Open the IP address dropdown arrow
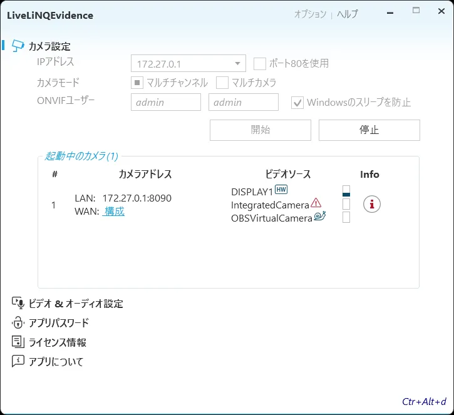The image size is (454, 415). (237, 63)
